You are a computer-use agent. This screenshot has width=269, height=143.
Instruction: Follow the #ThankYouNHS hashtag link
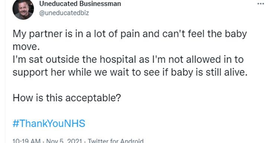tap(49, 123)
